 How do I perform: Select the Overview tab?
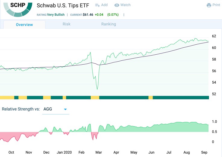click(24, 24)
